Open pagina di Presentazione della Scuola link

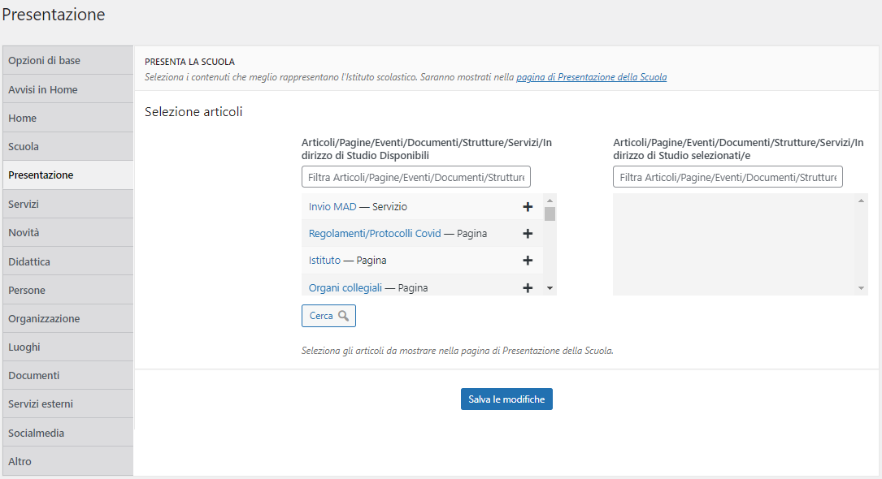(591, 77)
